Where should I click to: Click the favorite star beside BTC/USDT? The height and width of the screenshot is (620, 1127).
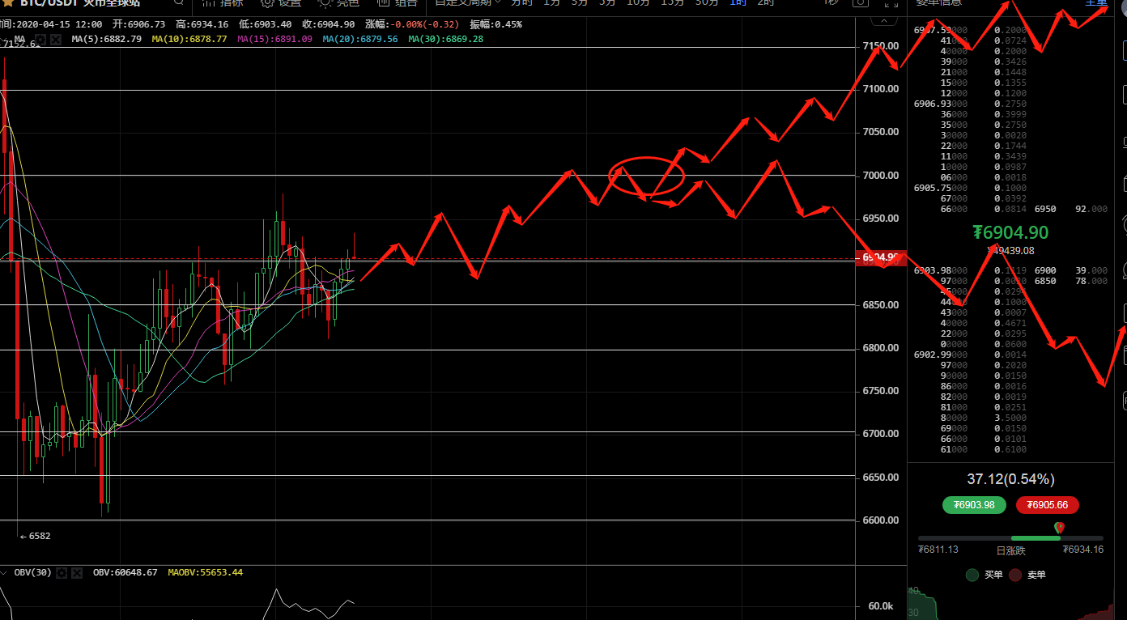[7, 2]
